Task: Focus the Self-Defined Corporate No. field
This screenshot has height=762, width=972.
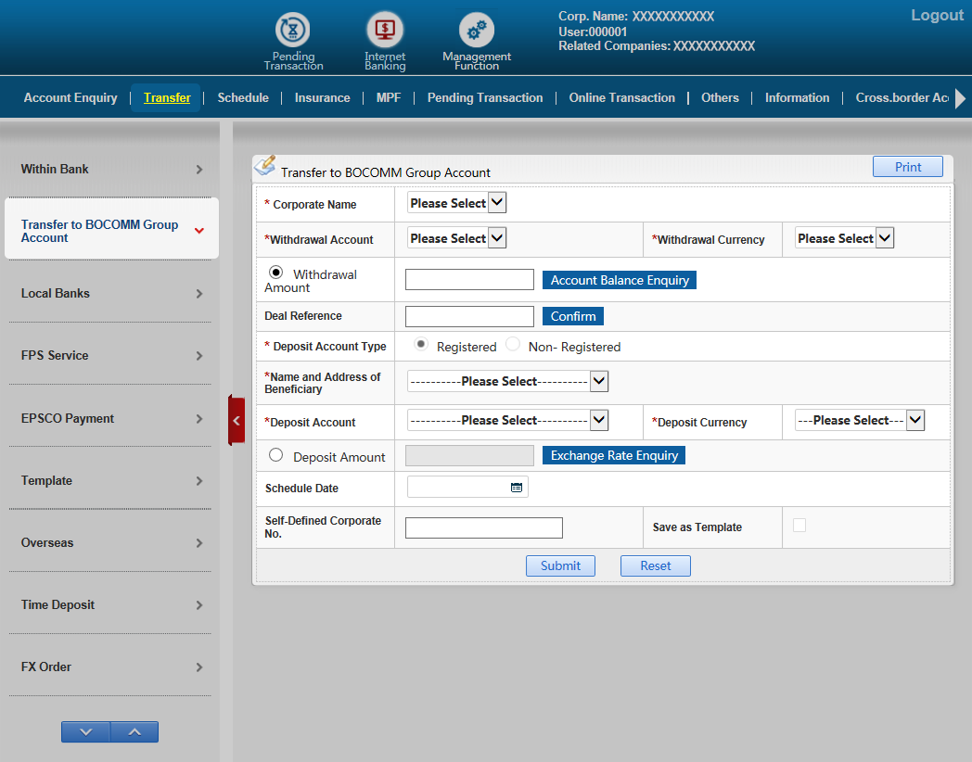Action: click(x=484, y=527)
